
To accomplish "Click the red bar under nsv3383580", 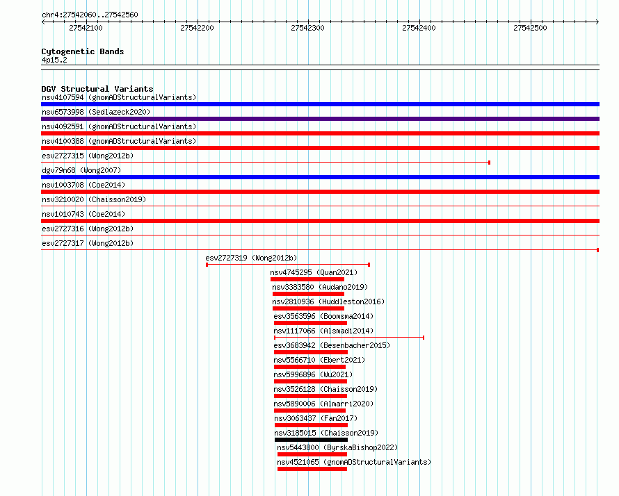I will tap(308, 294).
